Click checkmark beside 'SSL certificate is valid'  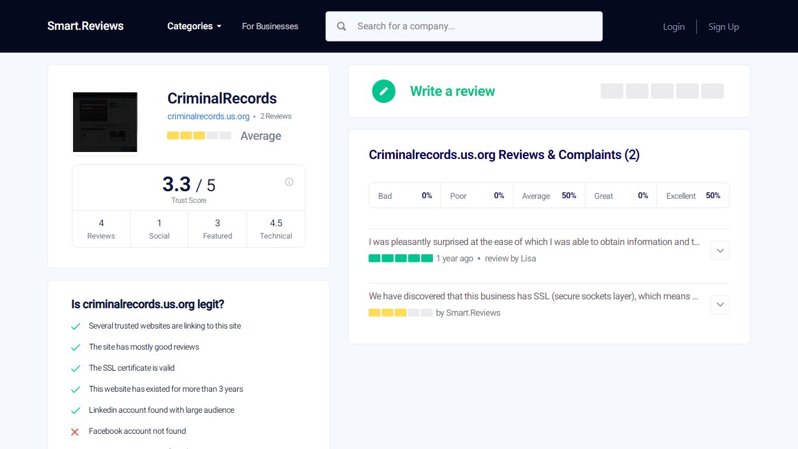75,368
